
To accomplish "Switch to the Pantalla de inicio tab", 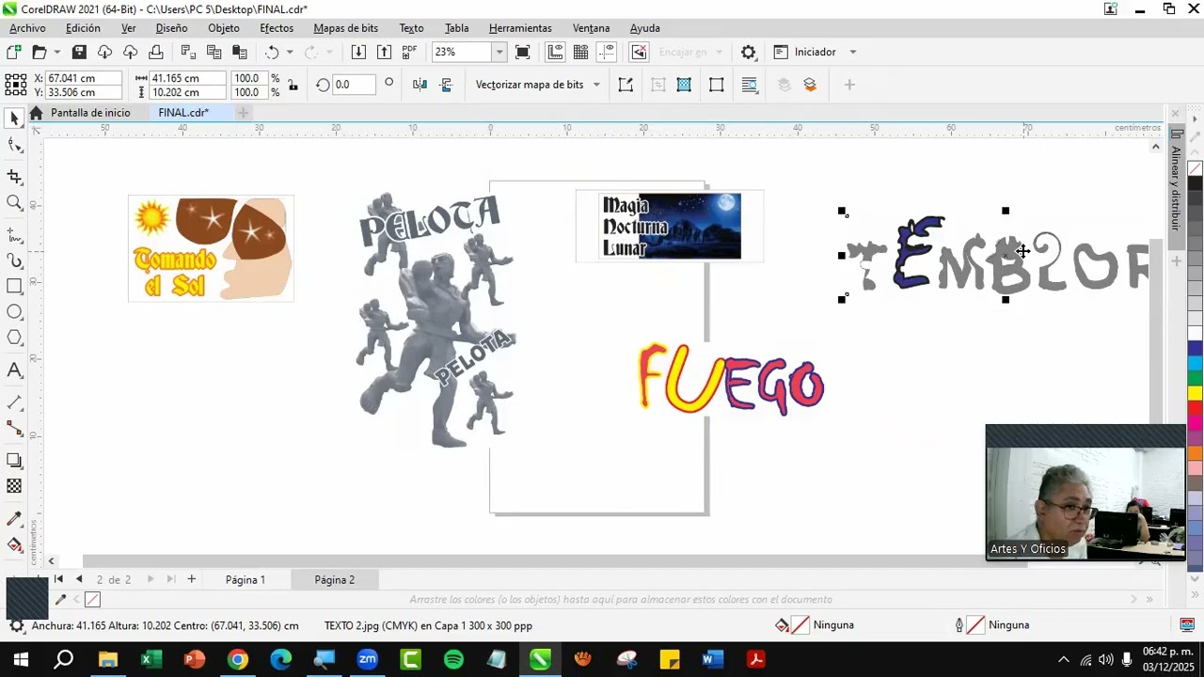I will tap(90, 113).
